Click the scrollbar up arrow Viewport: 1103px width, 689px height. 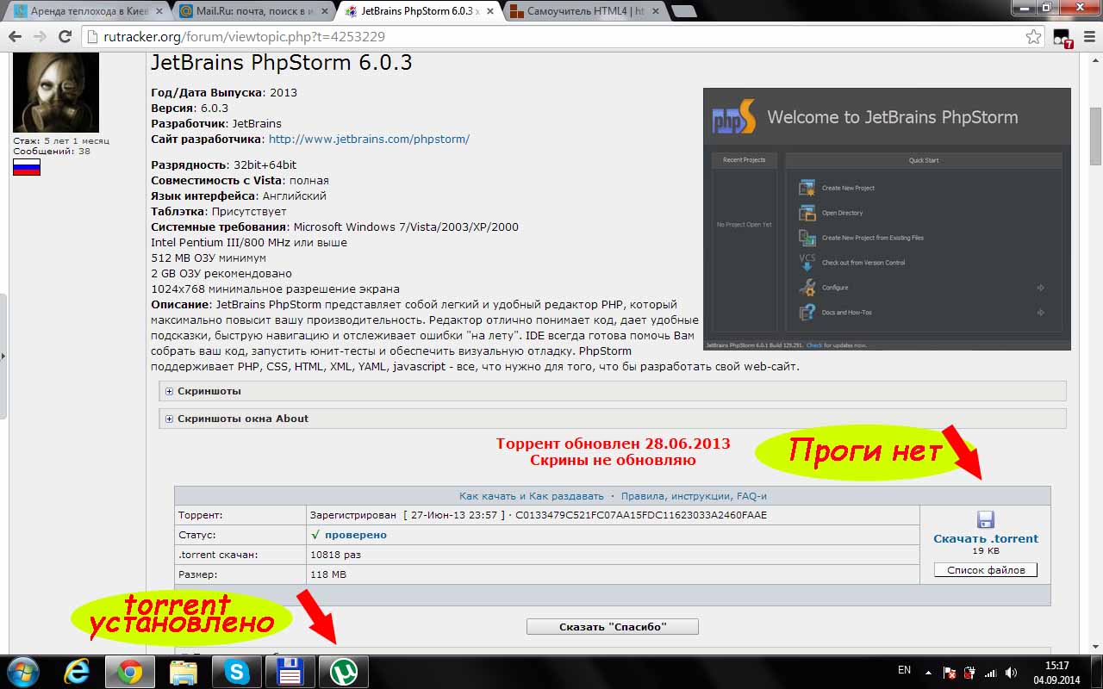click(x=1095, y=59)
